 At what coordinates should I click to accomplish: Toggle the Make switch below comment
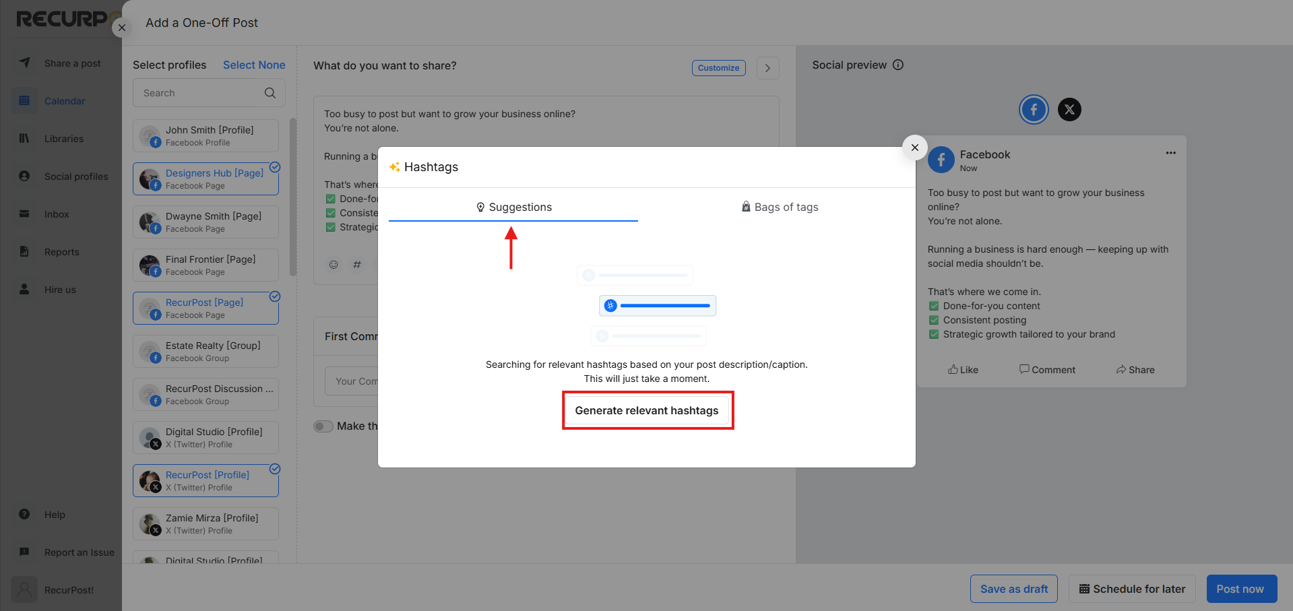pyautogui.click(x=323, y=426)
